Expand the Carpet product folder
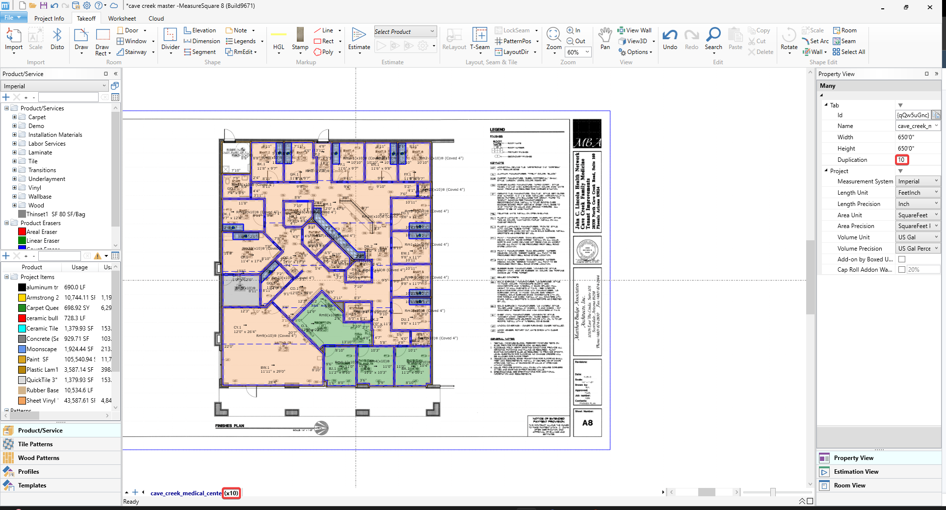Viewport: 946px width, 510px height. pyautogui.click(x=14, y=117)
